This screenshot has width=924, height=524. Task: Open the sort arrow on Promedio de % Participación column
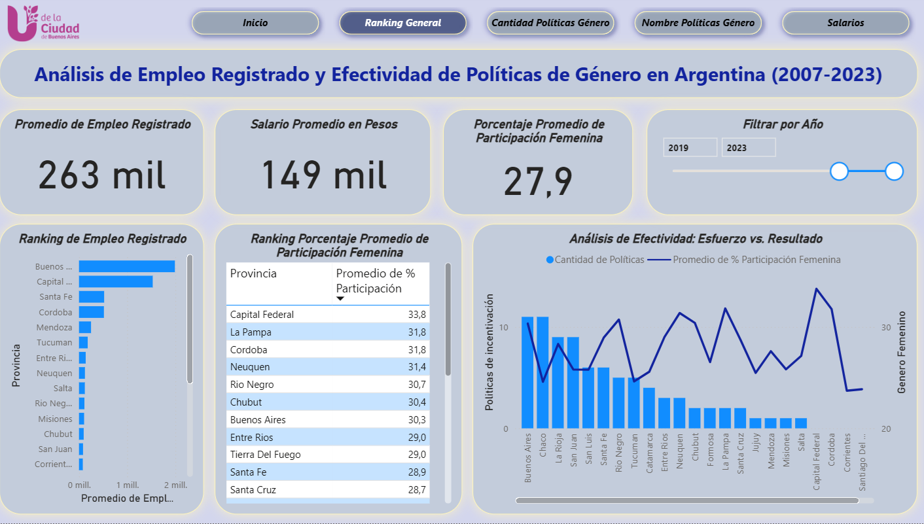pyautogui.click(x=340, y=298)
